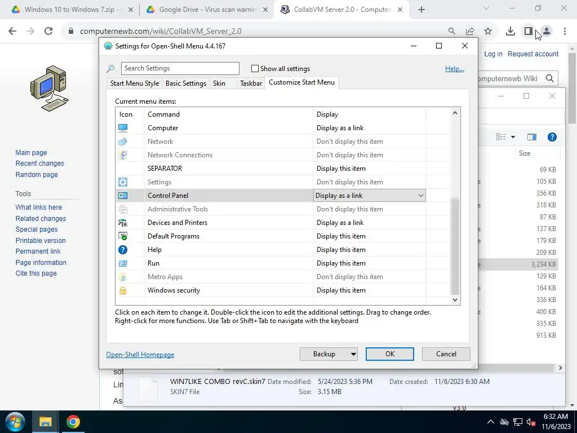Click the Help question mark icon in list
Screen dimensions: 577x433
[122, 250]
